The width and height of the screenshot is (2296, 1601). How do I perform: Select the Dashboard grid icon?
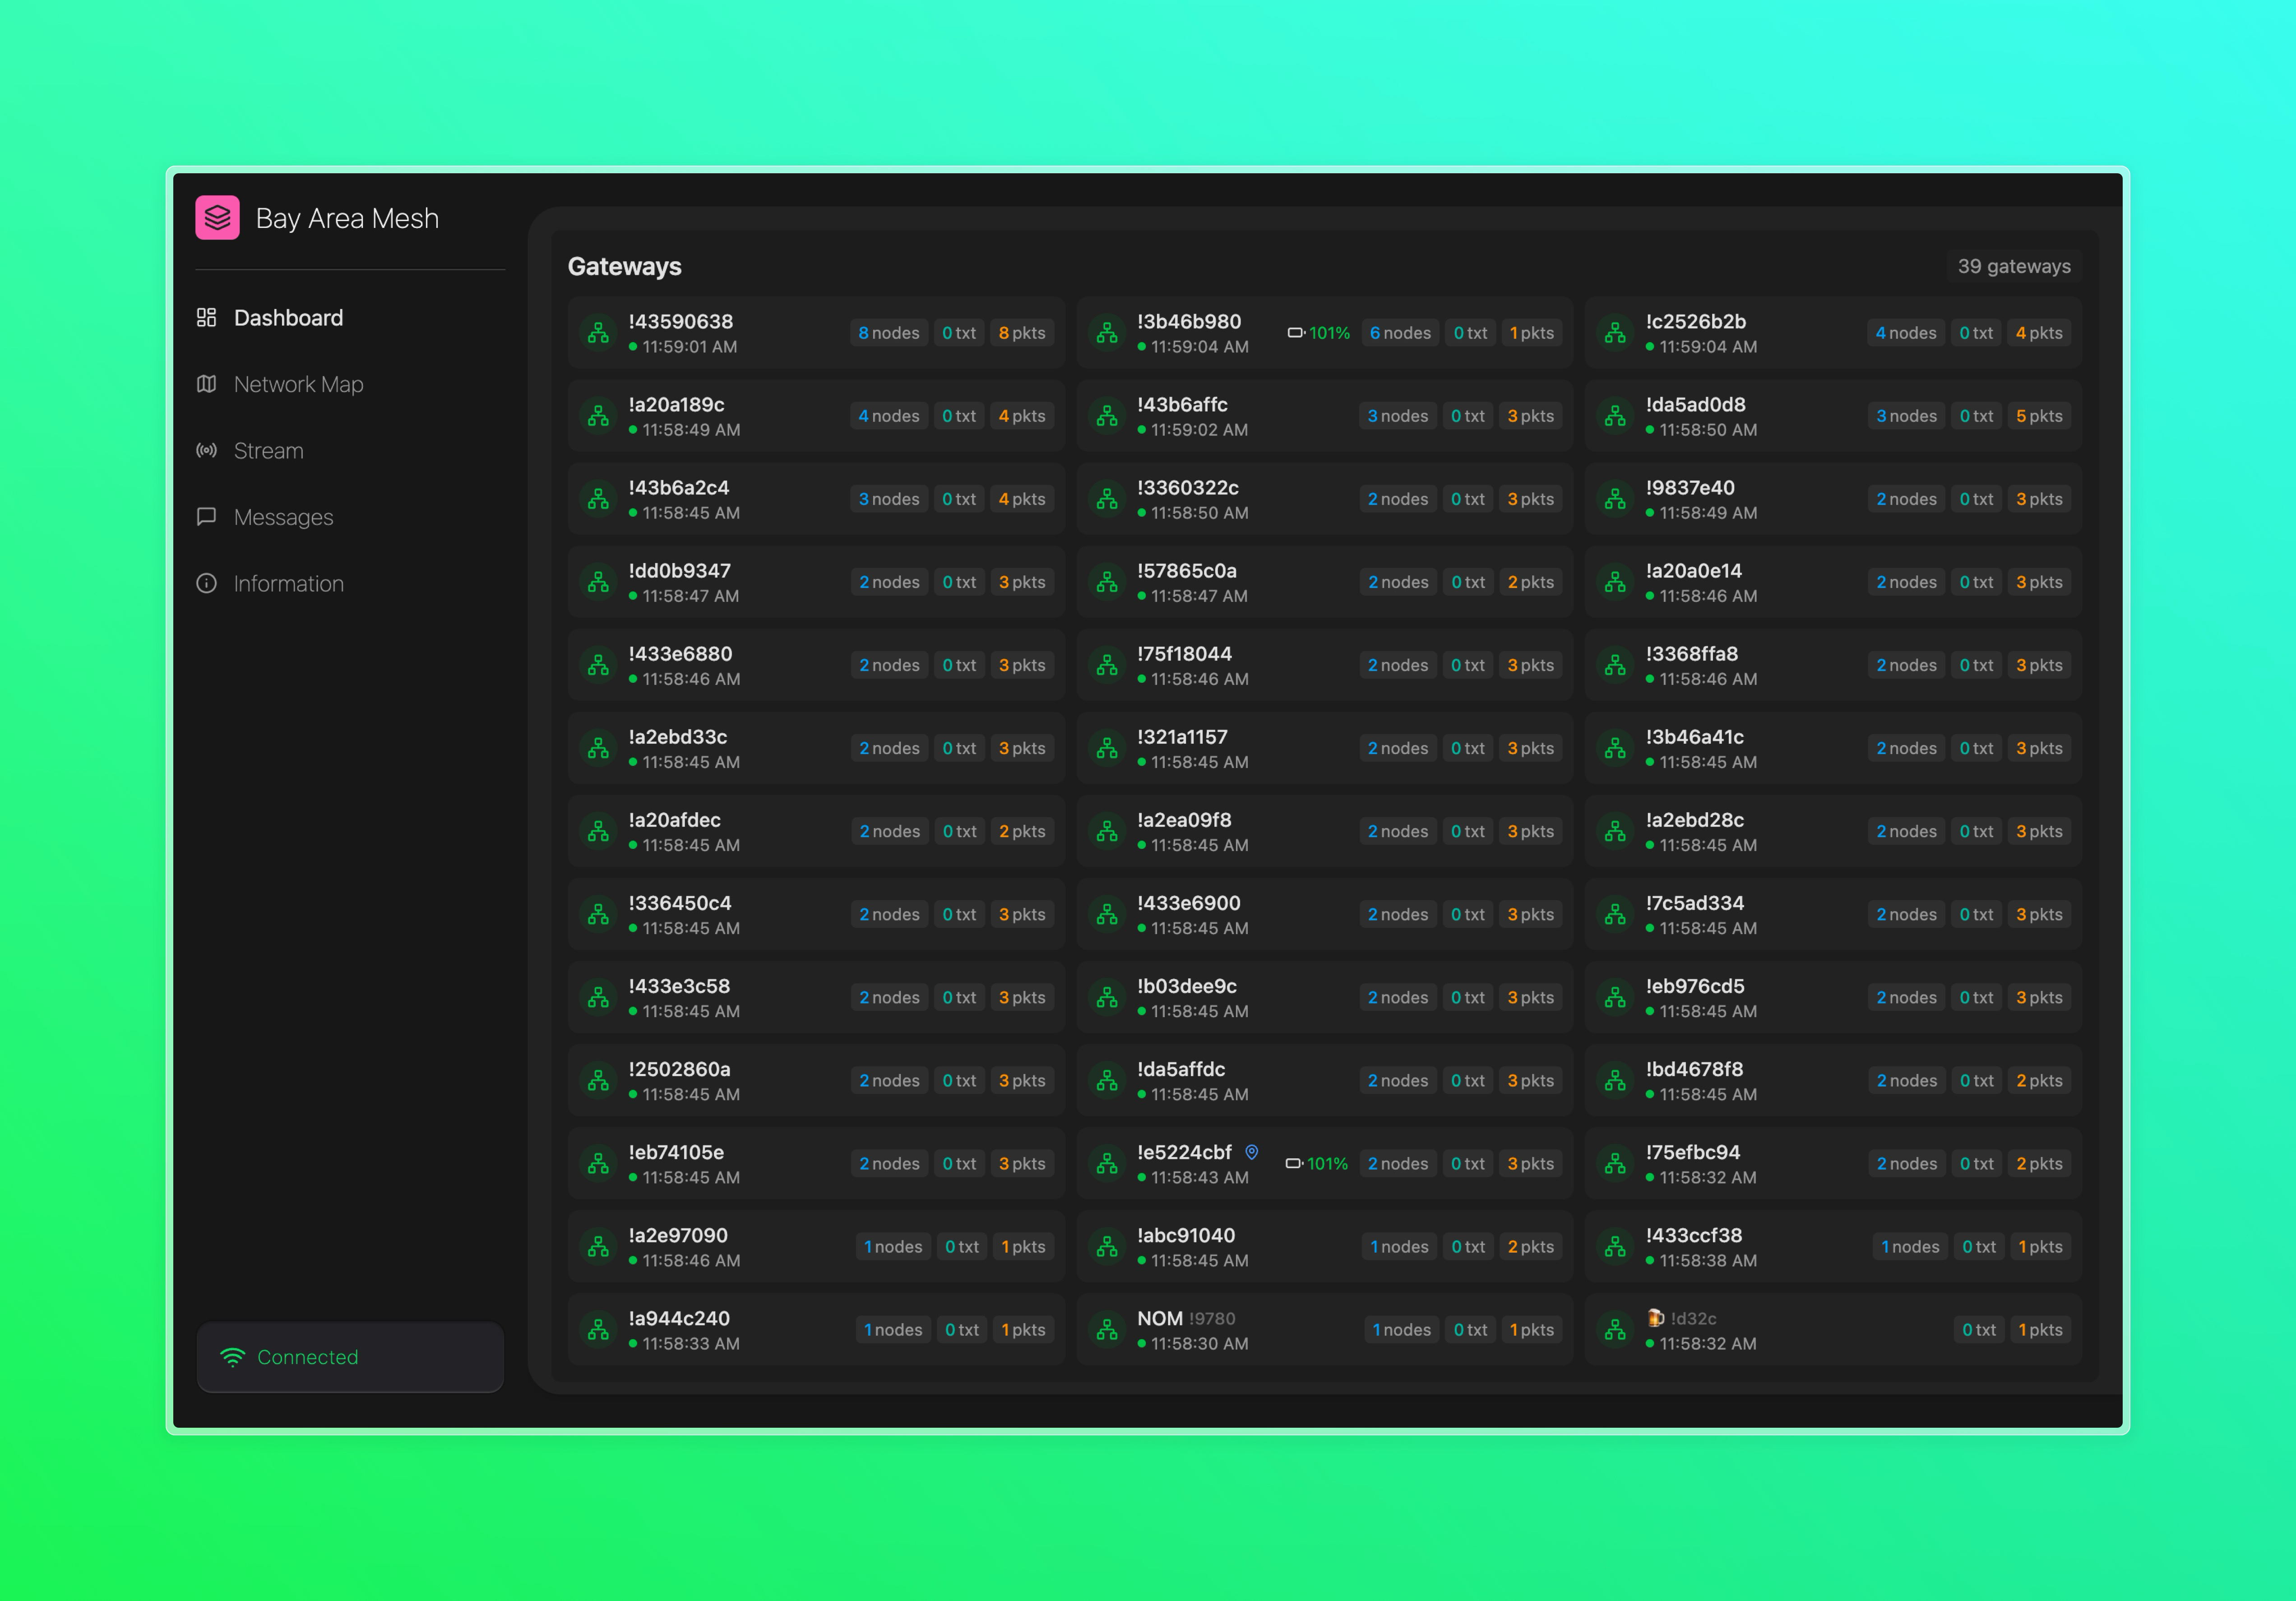click(x=207, y=317)
